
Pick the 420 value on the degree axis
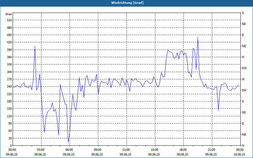point(9,42)
